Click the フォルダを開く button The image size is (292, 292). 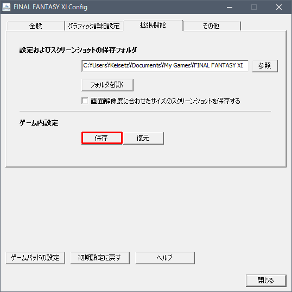[107, 85]
